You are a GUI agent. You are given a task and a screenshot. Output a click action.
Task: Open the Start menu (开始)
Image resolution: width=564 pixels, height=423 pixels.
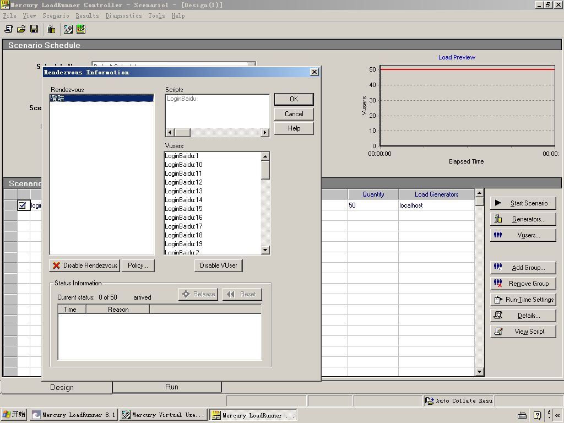tap(14, 414)
